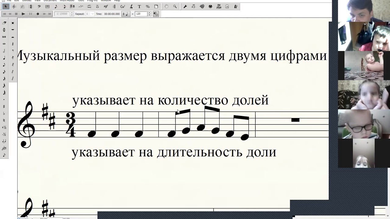Select the MIDI round connector tool
Image resolution: width=390 pixels, height=219 pixels.
pyautogui.click(x=211, y=6)
